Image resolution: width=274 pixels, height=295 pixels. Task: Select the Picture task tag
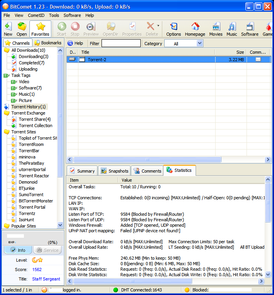pos(25,100)
